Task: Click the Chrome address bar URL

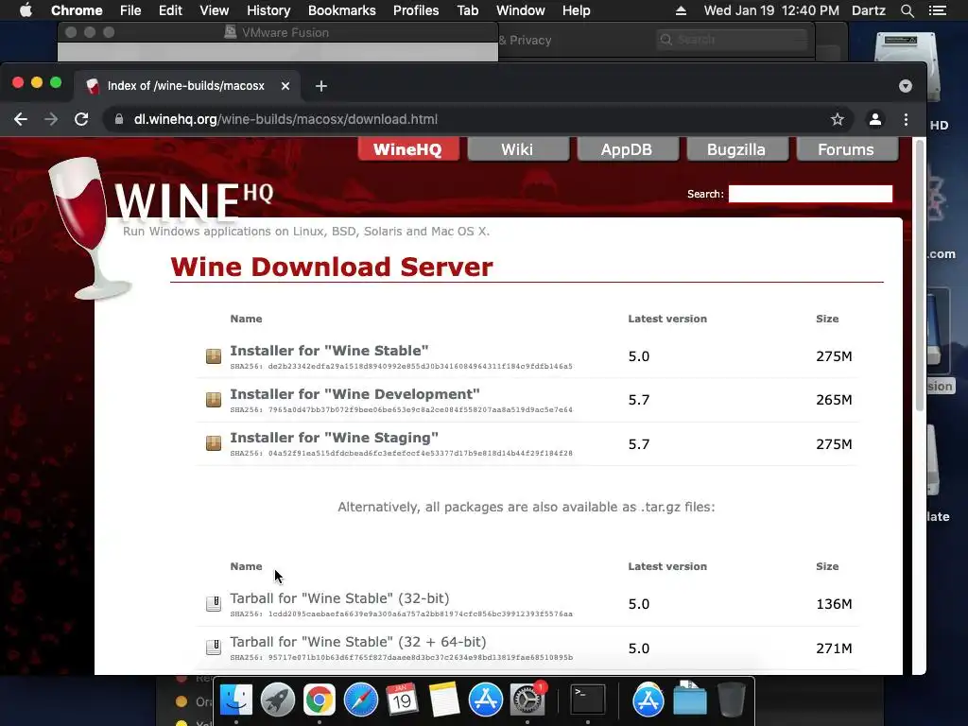Action: tap(285, 119)
